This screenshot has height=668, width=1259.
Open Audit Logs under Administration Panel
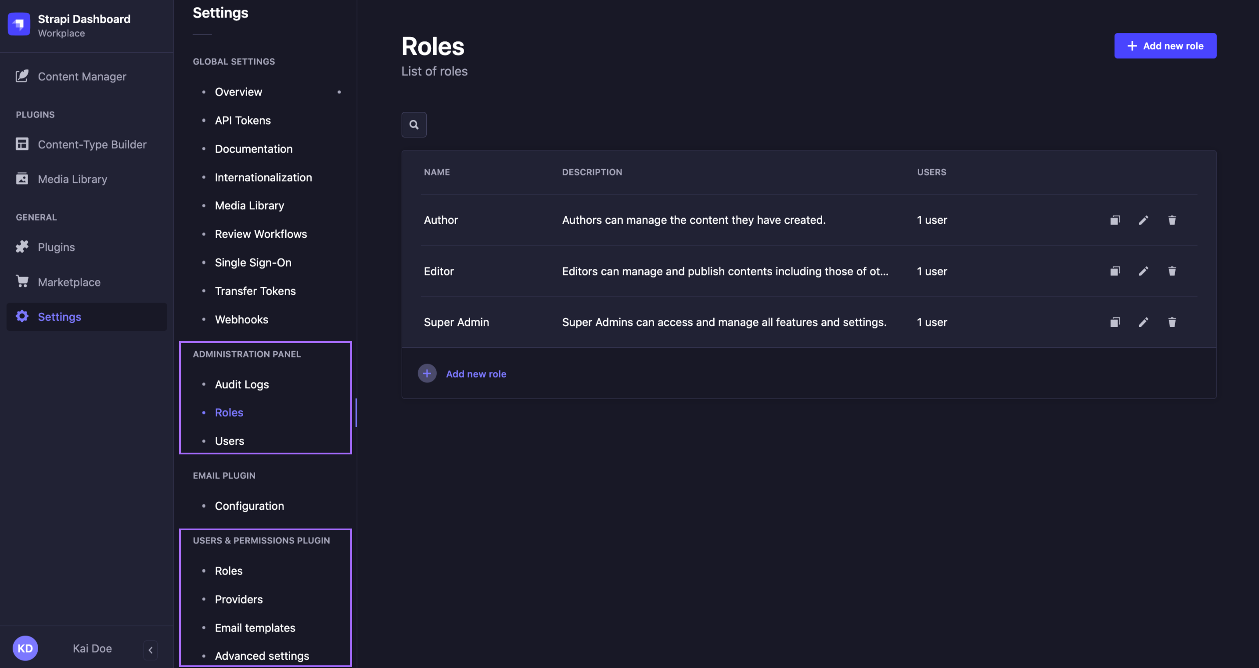(241, 384)
